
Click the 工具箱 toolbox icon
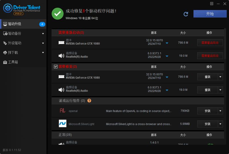click(x=5, y=62)
